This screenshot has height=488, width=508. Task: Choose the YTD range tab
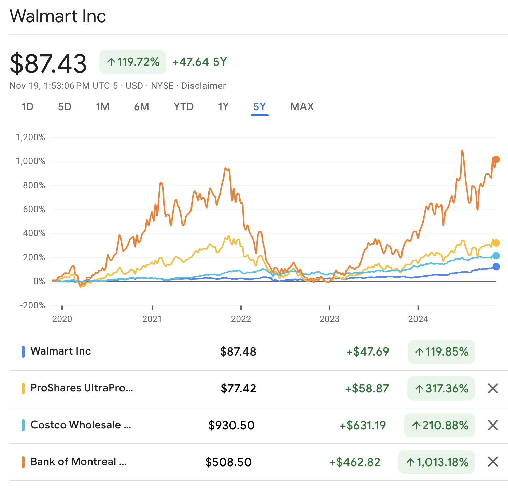click(x=184, y=107)
